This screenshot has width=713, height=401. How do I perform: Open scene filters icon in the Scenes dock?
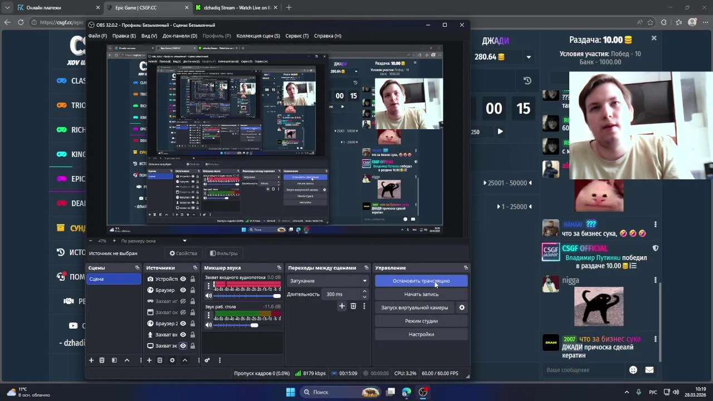pos(114,360)
